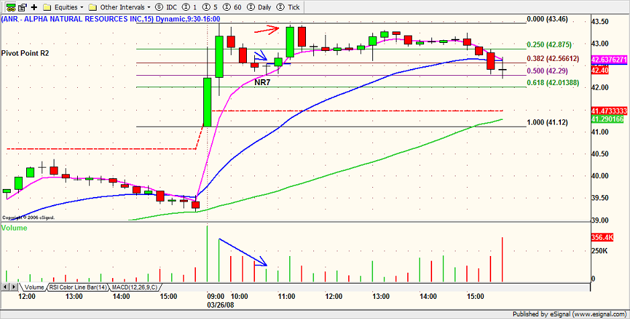Click the plus add icon
The height and width of the screenshot is (319, 630).
[x=34, y=7]
